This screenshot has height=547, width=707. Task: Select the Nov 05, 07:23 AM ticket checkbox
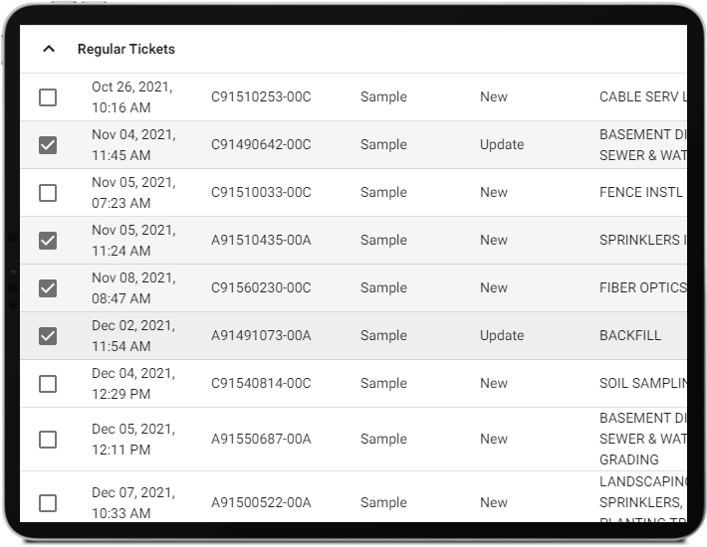coord(48,193)
